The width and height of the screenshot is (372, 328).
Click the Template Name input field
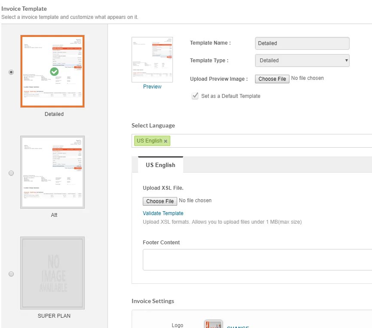[x=302, y=43]
